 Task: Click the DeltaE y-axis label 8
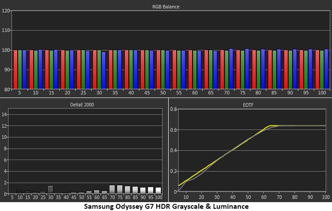(x=5, y=148)
